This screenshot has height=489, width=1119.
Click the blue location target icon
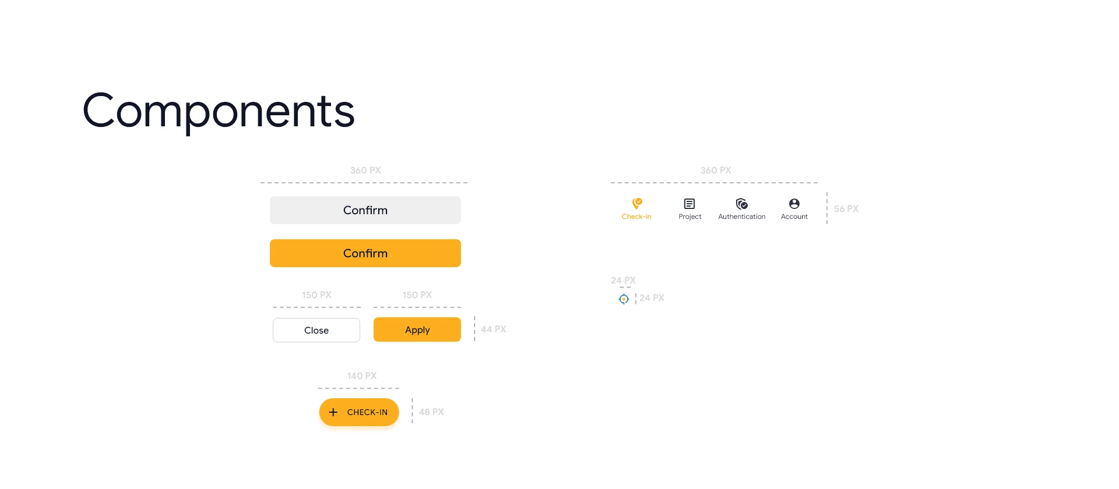pyautogui.click(x=624, y=299)
